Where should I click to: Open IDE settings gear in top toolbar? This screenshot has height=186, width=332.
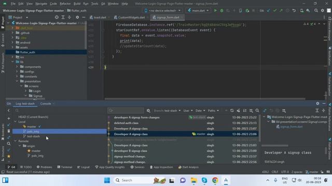(x=323, y=10)
